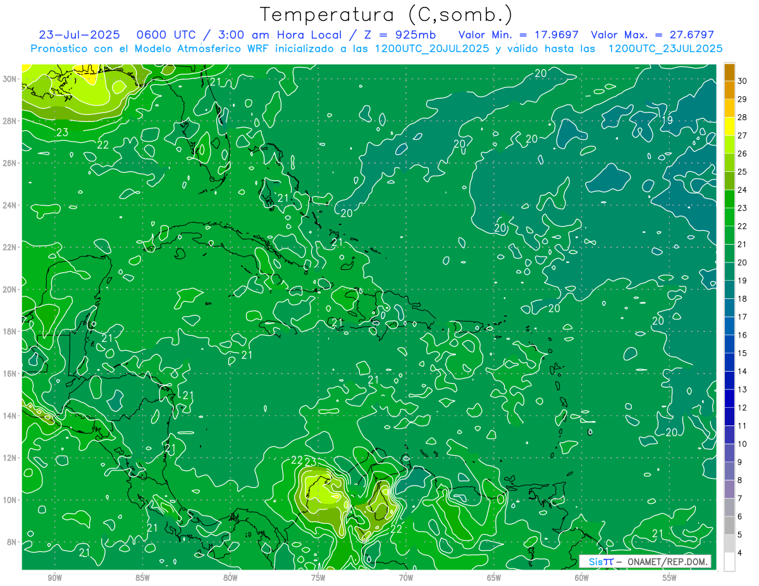
Task: Click the '55W' longitude label
Action: click(x=670, y=578)
